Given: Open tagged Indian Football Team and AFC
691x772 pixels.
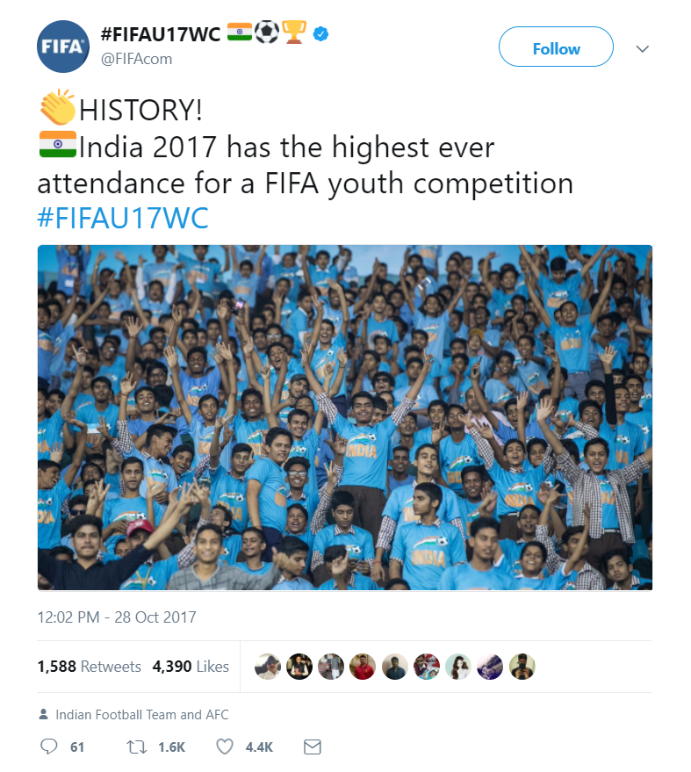Looking at the screenshot, I should point(141,714).
